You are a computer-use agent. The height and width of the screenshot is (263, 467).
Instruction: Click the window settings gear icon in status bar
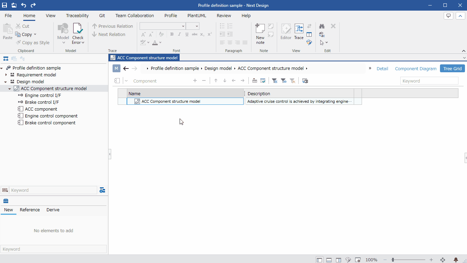(358, 260)
